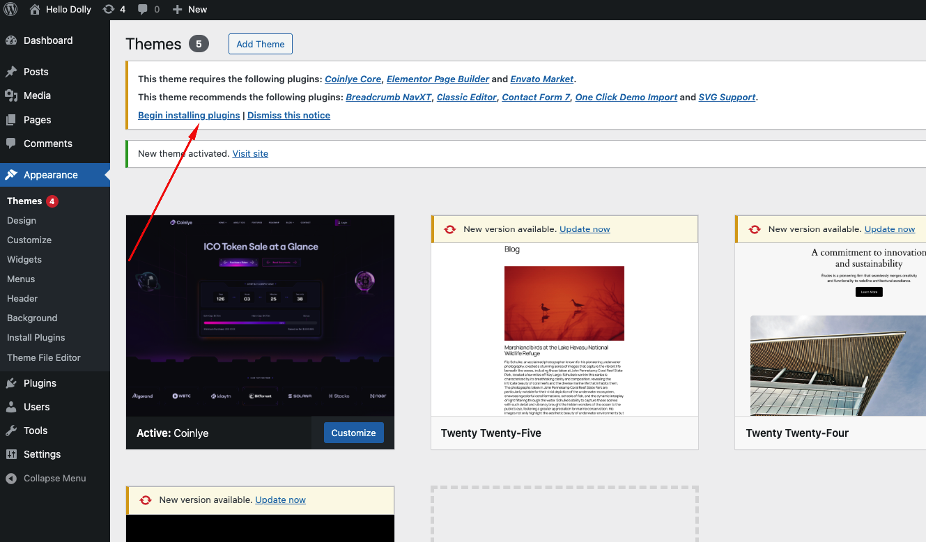Click the Twenty Twenty-Four theme name

797,433
